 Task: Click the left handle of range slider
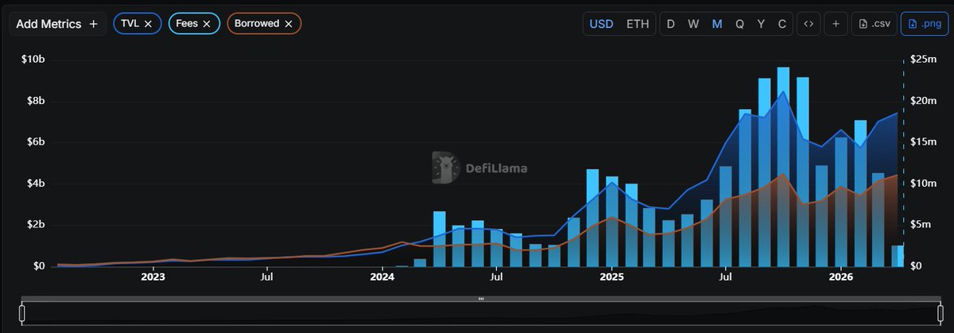[22, 313]
